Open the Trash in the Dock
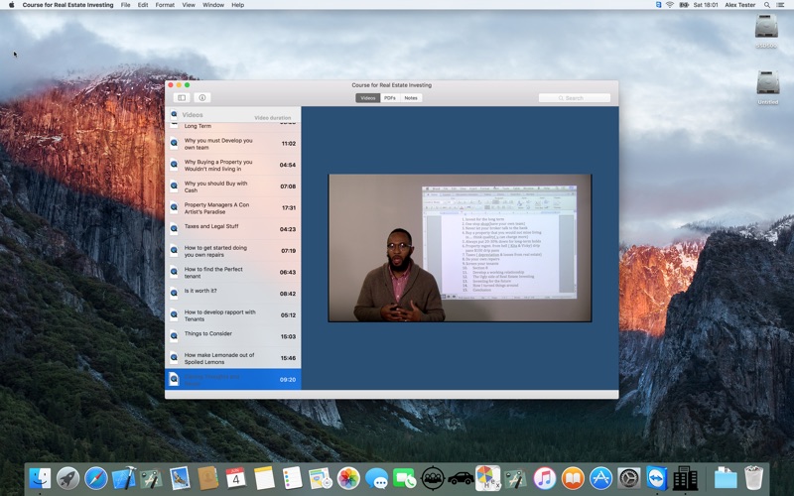This screenshot has width=794, height=496. 754,478
